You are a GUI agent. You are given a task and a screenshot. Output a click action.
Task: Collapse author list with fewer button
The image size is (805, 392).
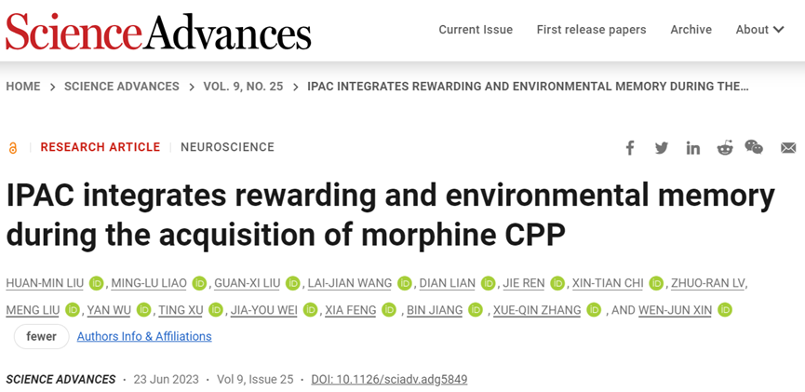tap(41, 336)
